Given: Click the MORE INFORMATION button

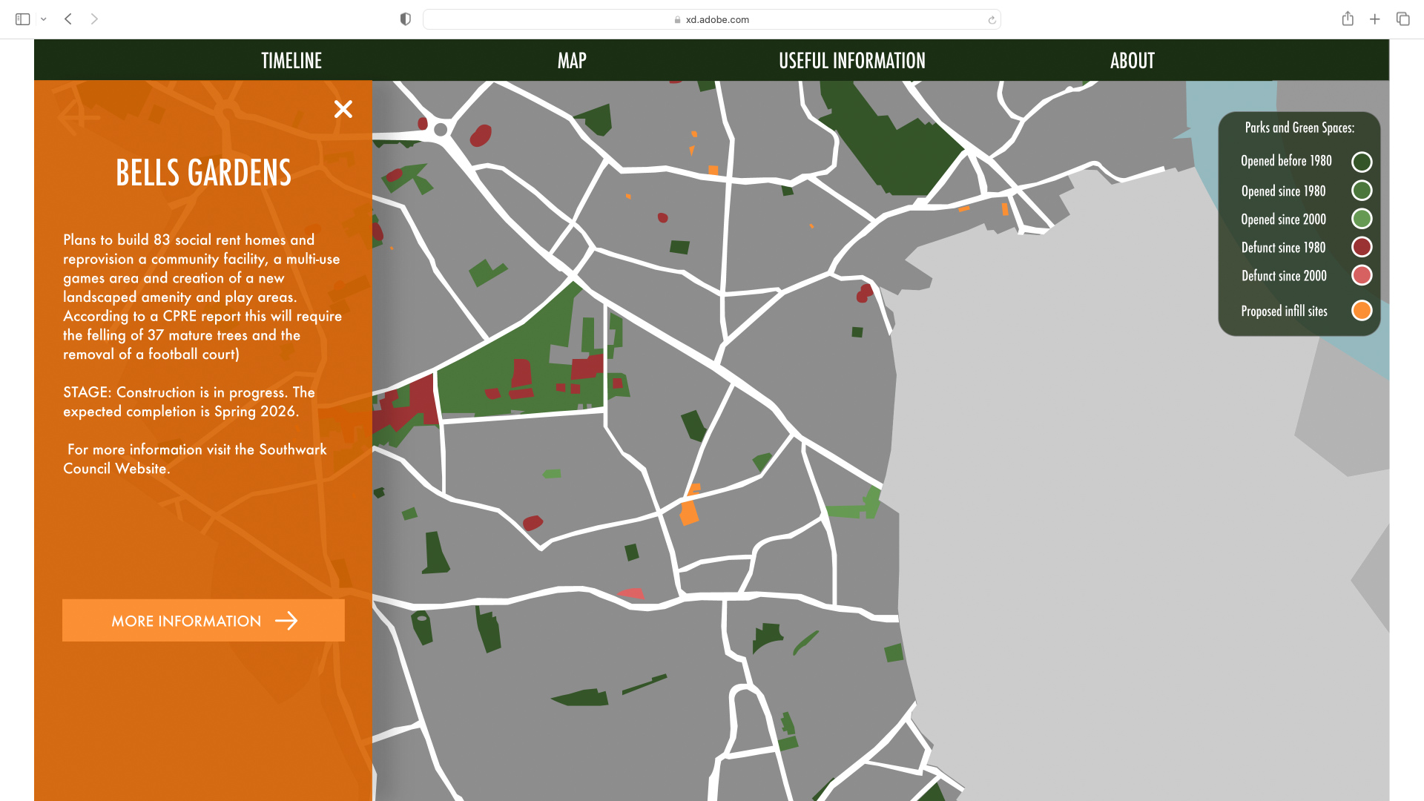Looking at the screenshot, I should click(203, 621).
